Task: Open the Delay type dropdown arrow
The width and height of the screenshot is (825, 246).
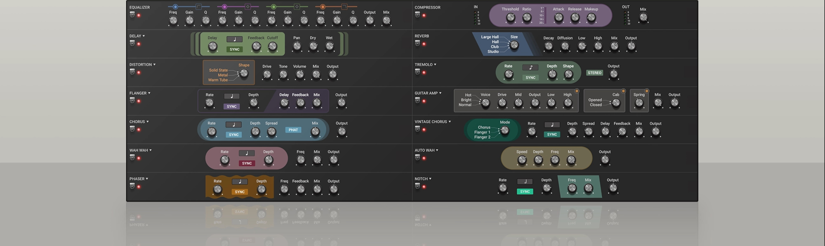Action: [144, 36]
